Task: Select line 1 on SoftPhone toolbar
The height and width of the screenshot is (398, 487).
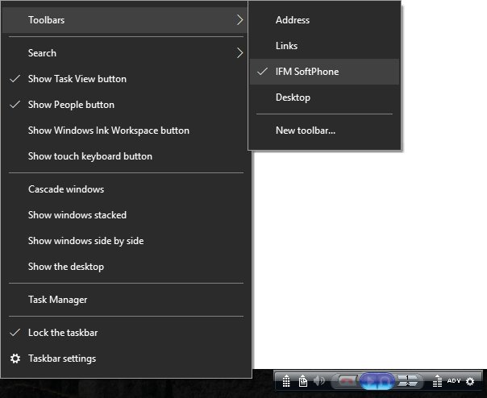Action: [x=408, y=378]
